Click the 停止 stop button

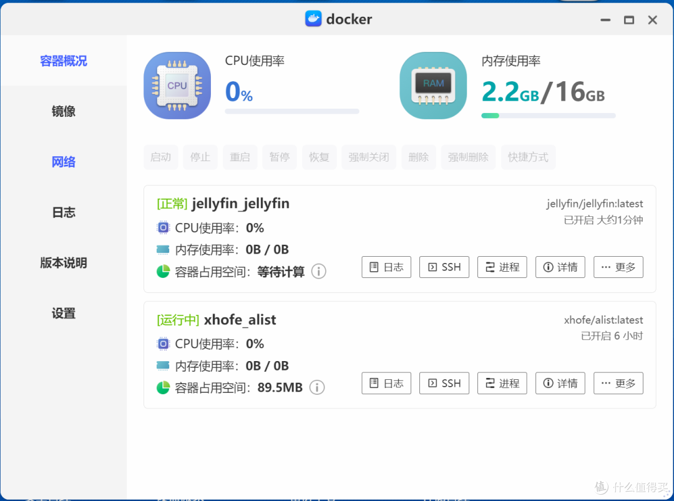200,157
